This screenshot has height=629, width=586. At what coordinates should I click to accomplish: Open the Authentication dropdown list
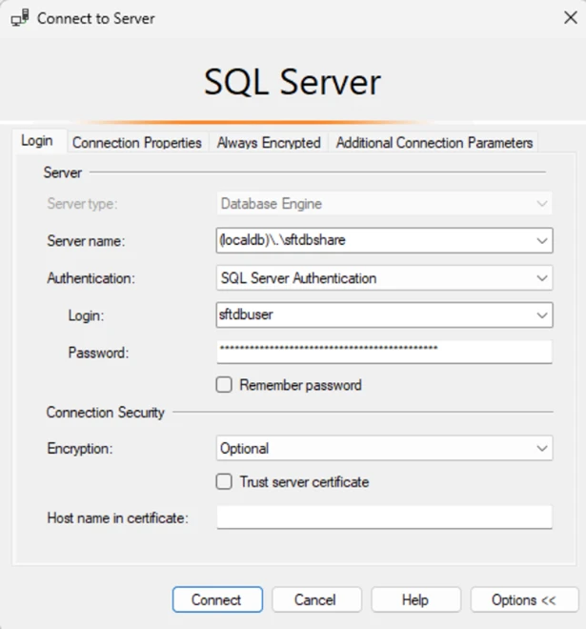[384, 278]
